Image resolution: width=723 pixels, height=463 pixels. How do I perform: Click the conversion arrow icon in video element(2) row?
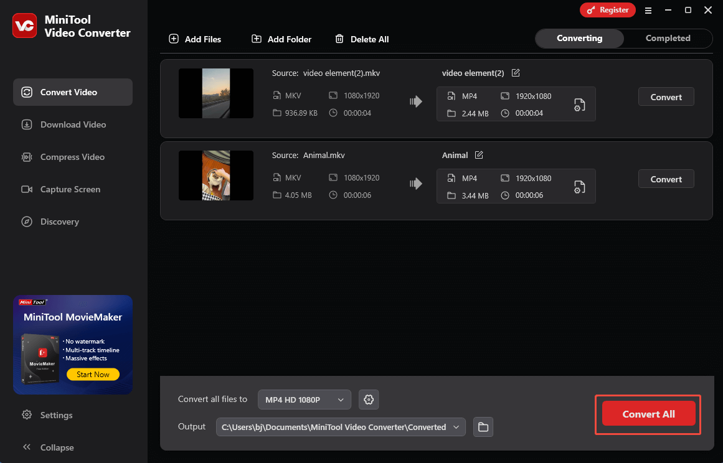click(416, 101)
